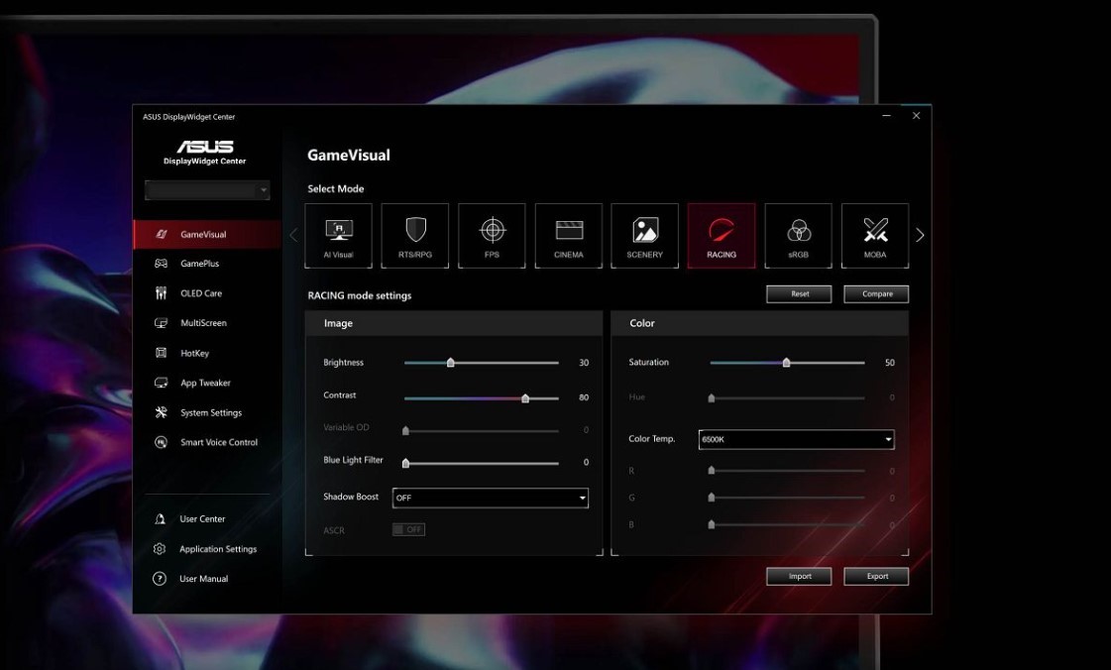
Task: Click the Hue slider handle
Action: point(712,398)
